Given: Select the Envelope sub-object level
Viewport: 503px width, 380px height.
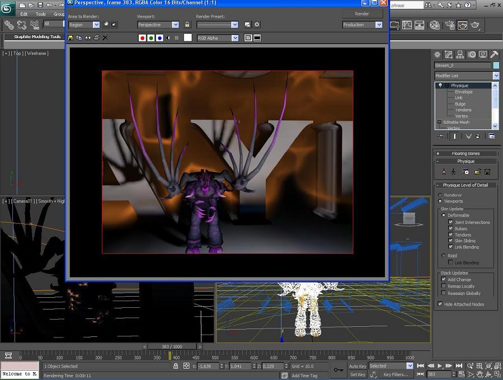Looking at the screenshot, I should coord(463,92).
